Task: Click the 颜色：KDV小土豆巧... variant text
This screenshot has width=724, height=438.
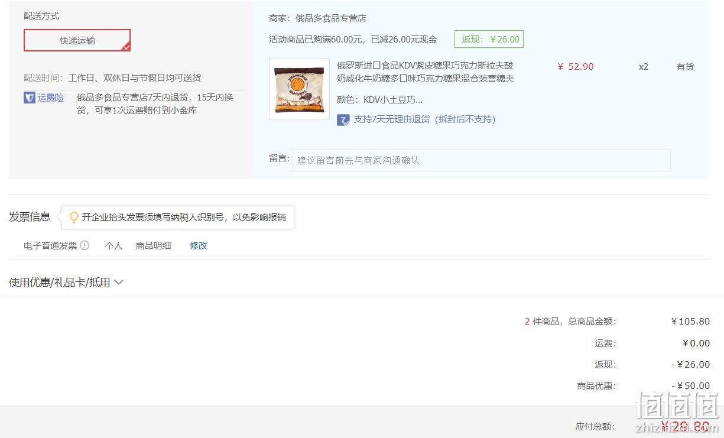Action: click(380, 99)
